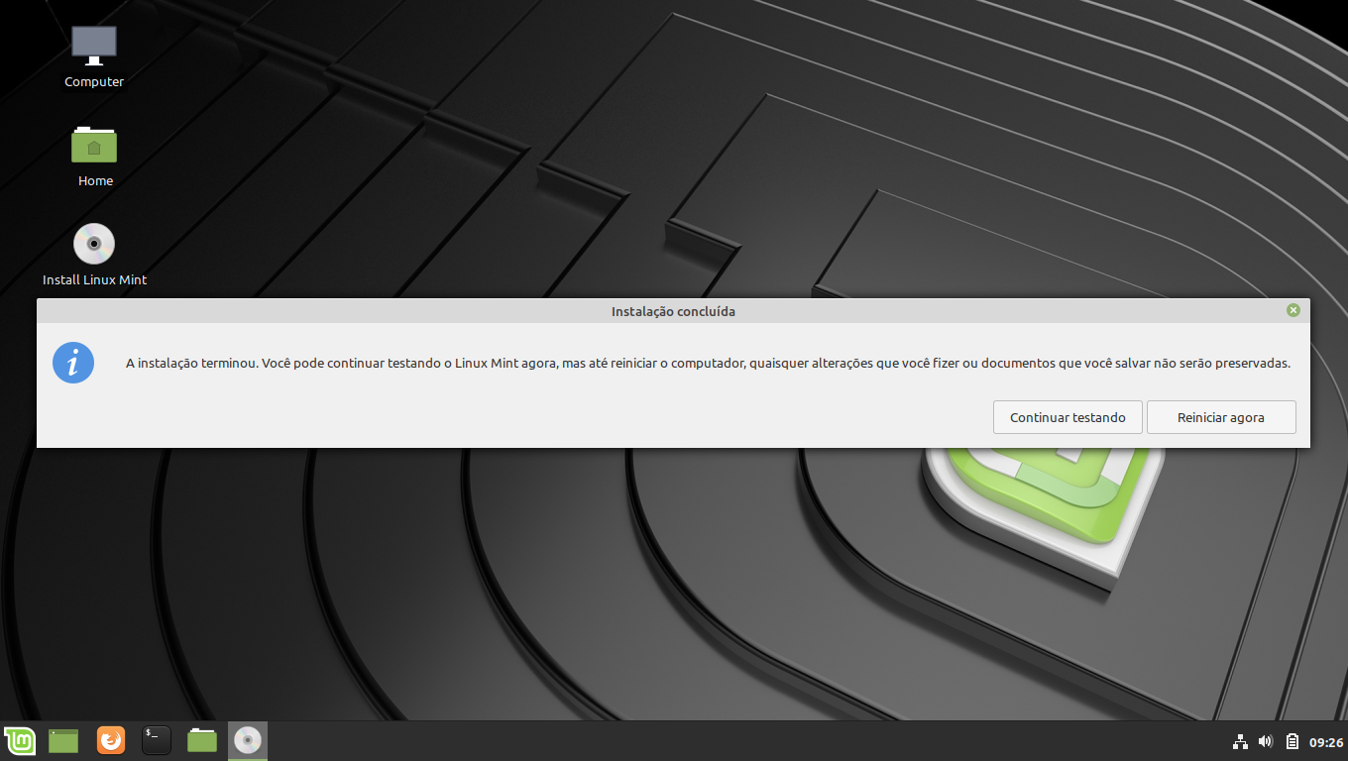Open the Terminal from the panel
Image resolution: width=1348 pixels, height=761 pixels.
pos(157,740)
